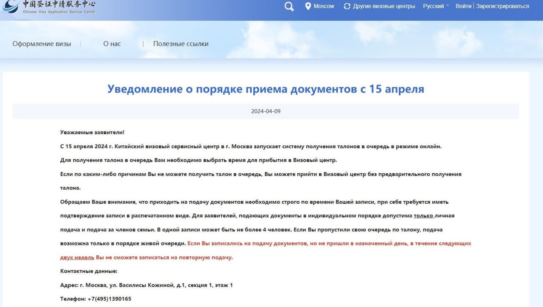Open the Полезные ссылки menu item
This screenshot has width=543, height=307.
(181, 44)
